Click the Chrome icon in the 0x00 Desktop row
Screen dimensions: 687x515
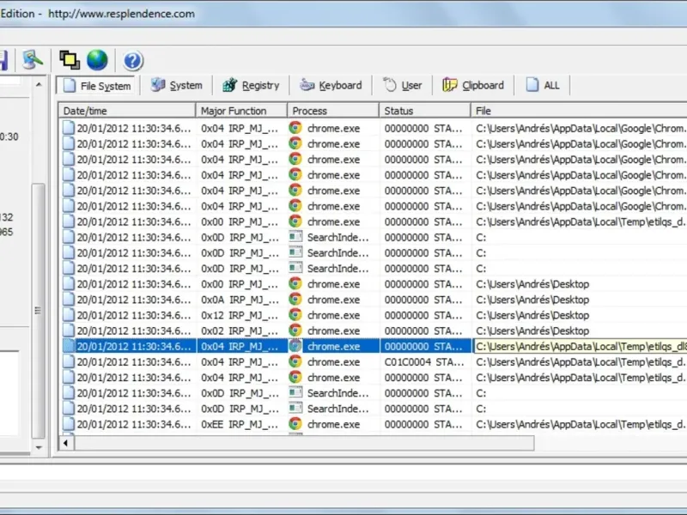295,284
